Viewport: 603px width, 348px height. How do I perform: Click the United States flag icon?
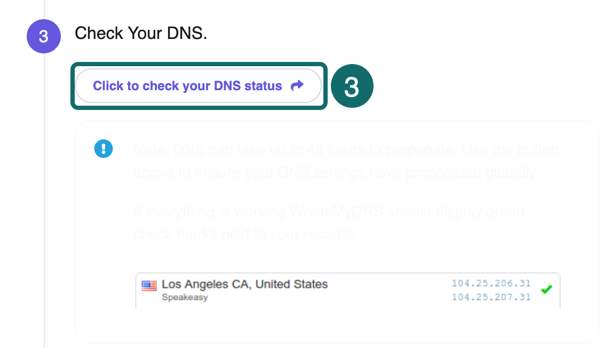click(149, 286)
